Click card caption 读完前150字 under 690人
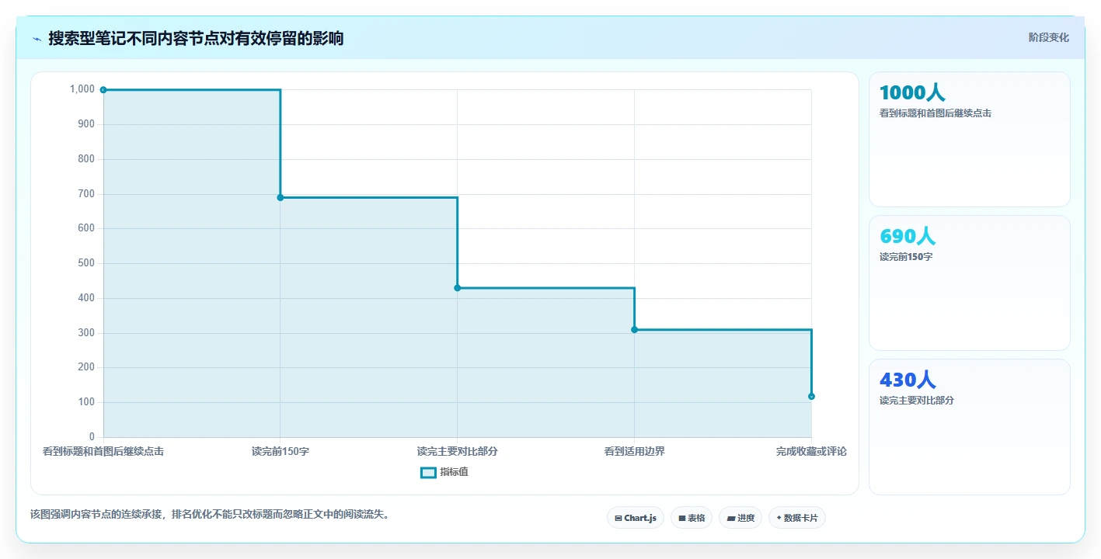 point(906,257)
